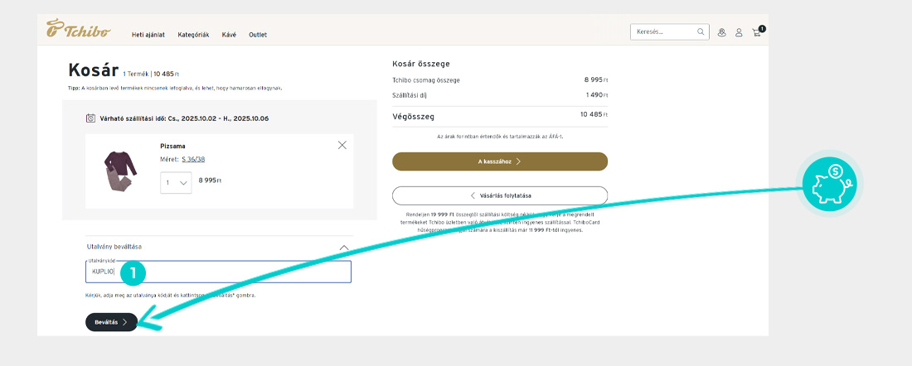Open the quantity dropdown for Pizsama
Image resolution: width=912 pixels, height=366 pixels.
coord(176,182)
